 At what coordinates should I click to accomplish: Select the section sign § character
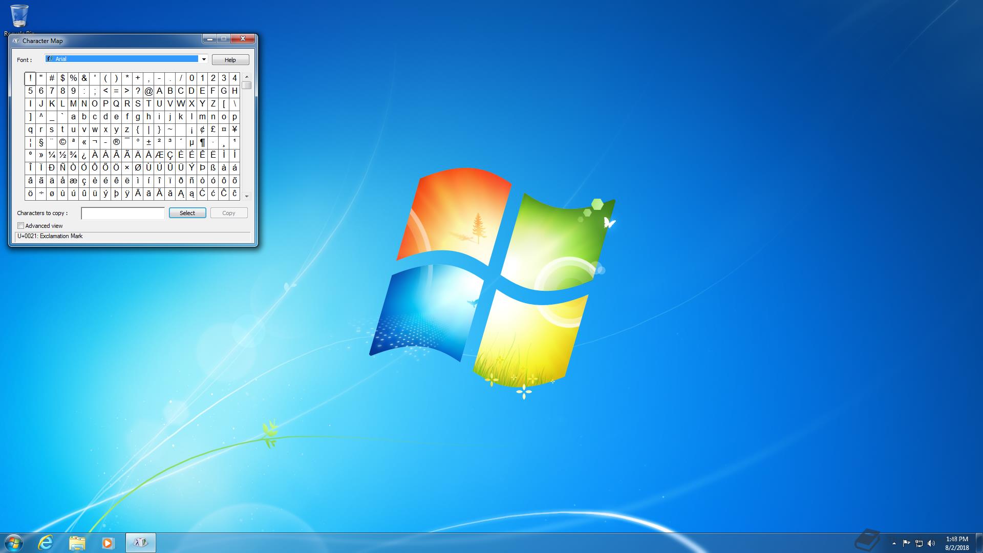(41, 142)
